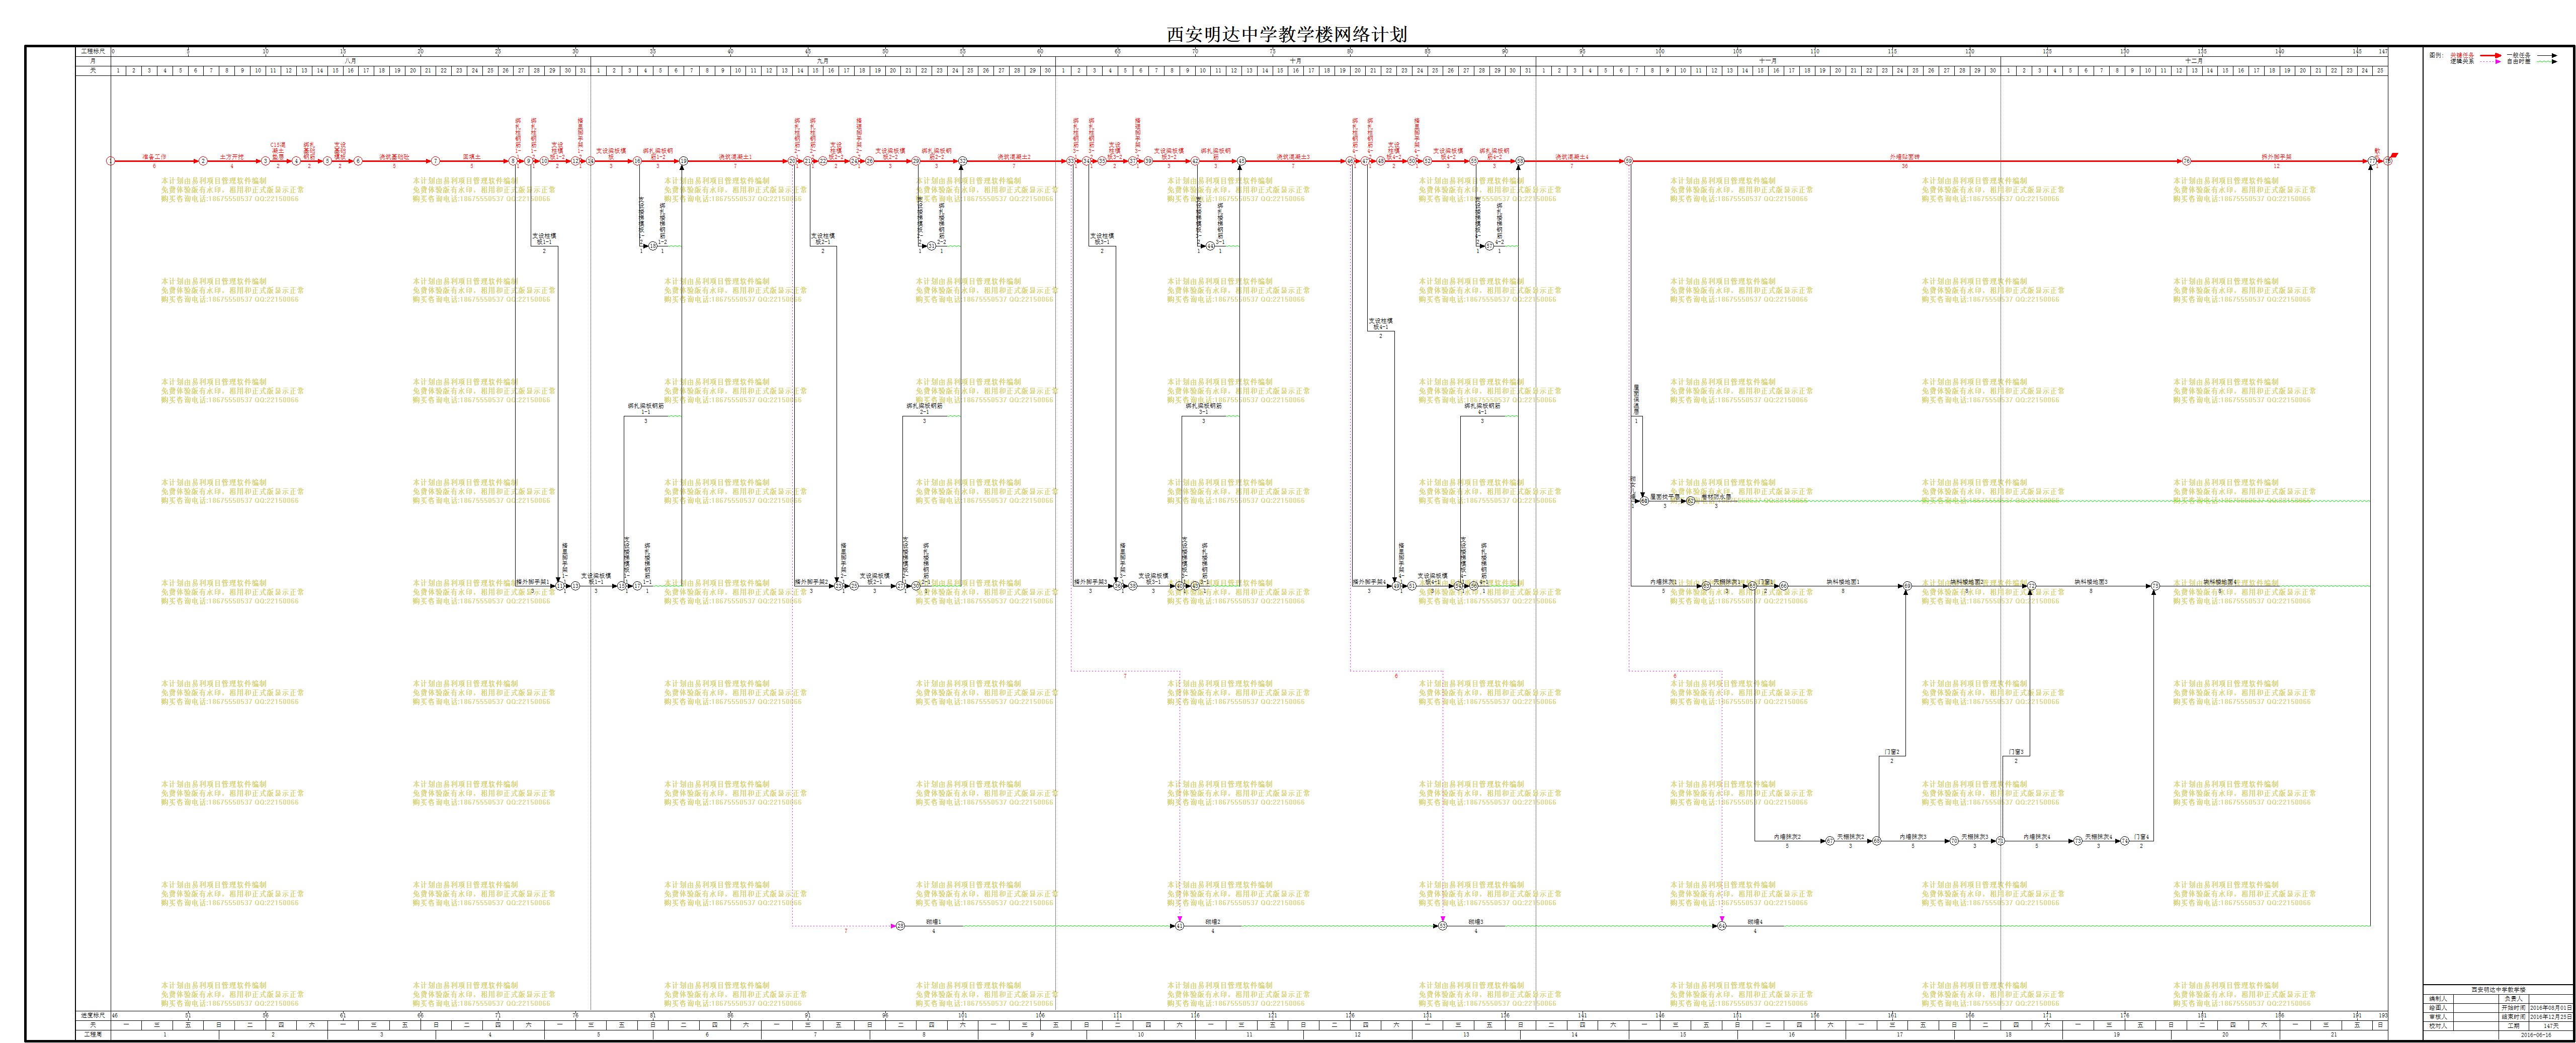Click the 九月 month header
2576x1043 pixels.
(x=822, y=61)
